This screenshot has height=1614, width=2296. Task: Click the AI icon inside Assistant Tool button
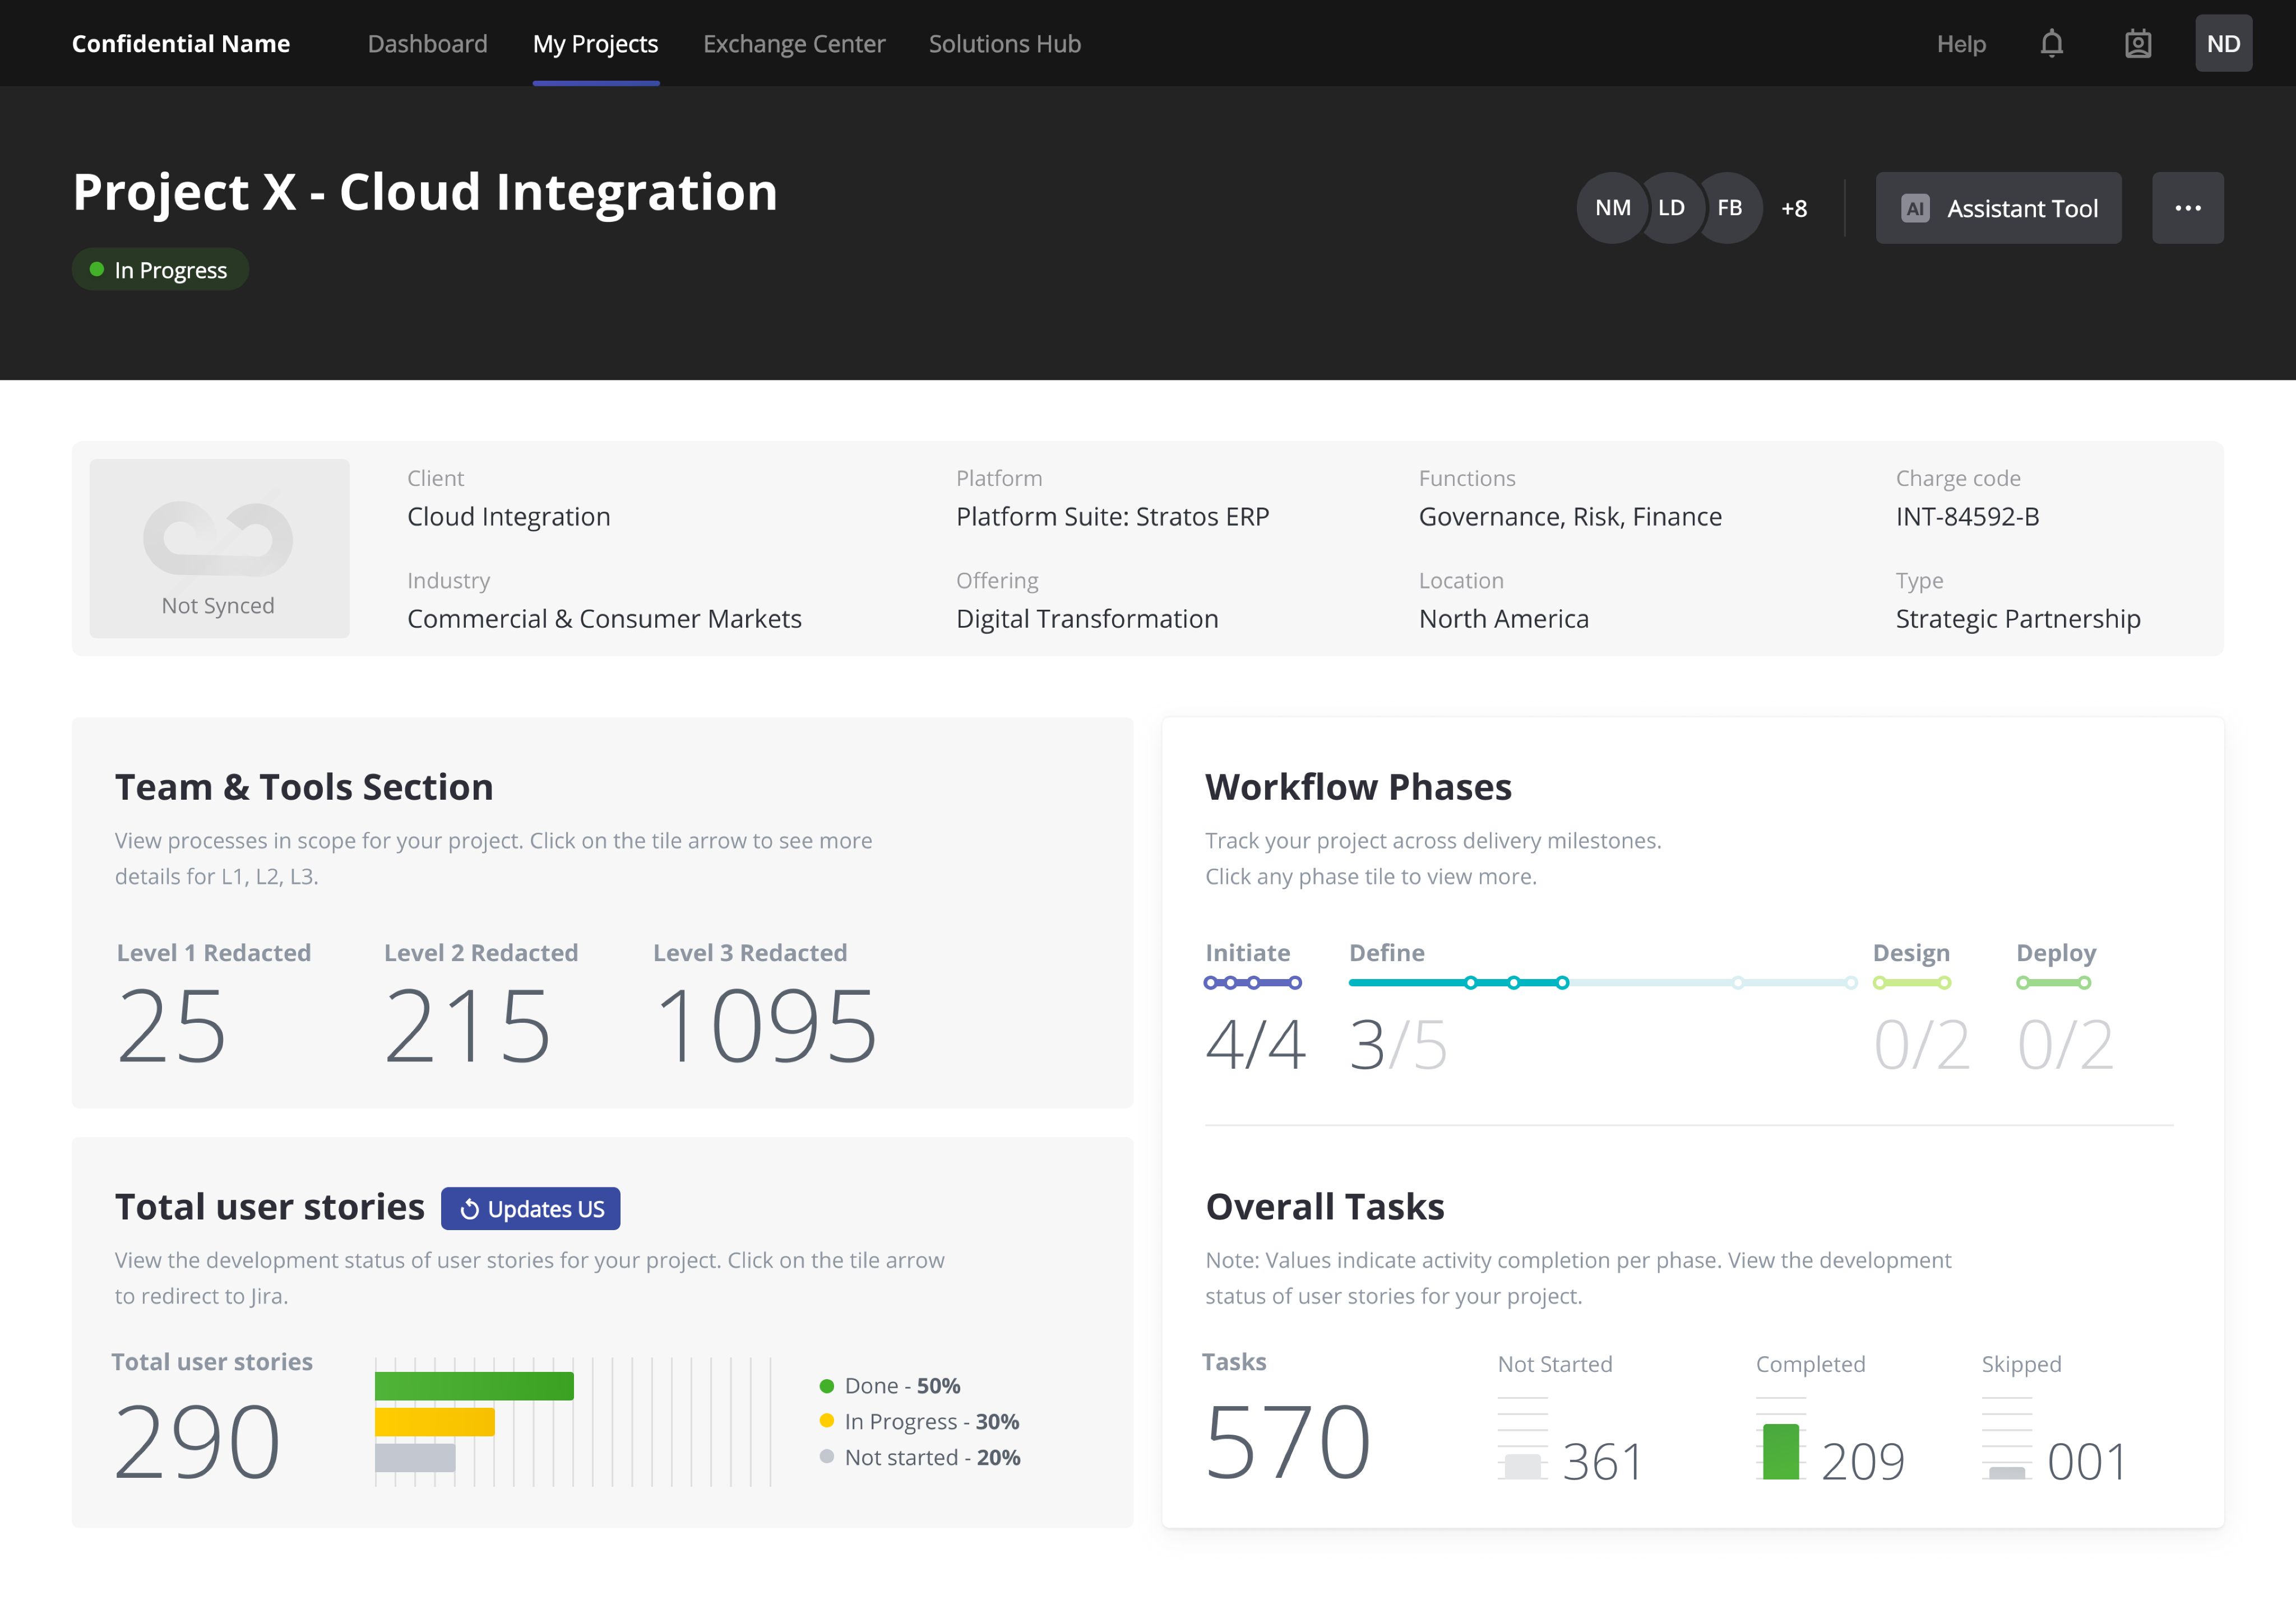point(1914,208)
